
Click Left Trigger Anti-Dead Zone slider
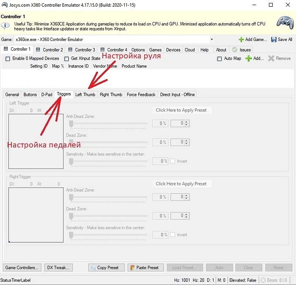tap(108, 124)
